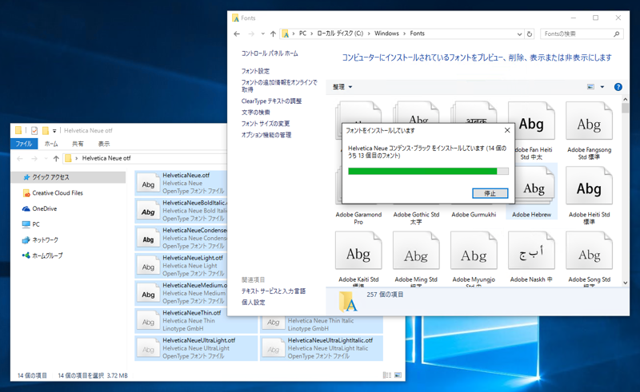This screenshot has height=392, width=640.
Task: Go up one folder in Fonts window
Action: pyautogui.click(x=273, y=34)
